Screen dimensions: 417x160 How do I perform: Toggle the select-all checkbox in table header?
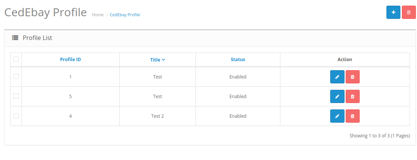16,59
